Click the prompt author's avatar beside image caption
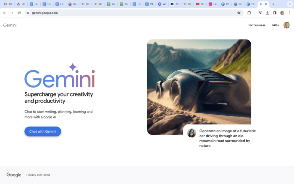294x184 pixels. [x=192, y=133]
